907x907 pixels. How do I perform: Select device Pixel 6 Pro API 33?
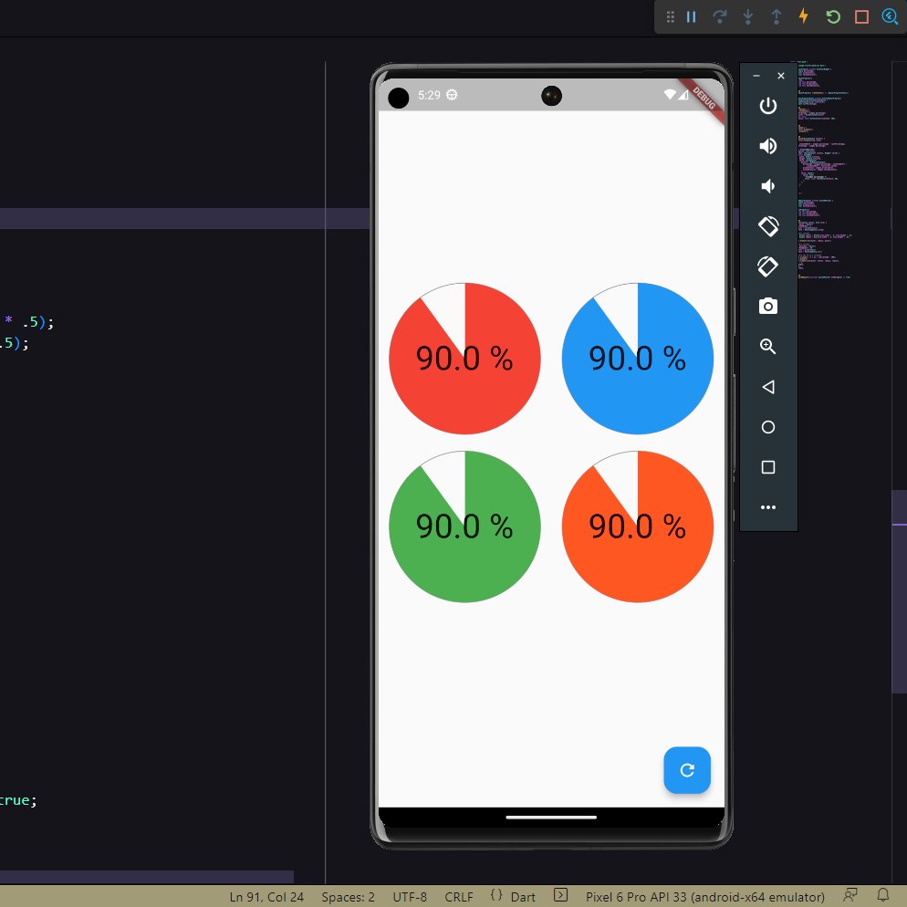(704, 897)
